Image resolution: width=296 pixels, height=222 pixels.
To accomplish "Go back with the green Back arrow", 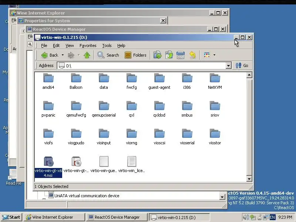I will click(x=50, y=55).
